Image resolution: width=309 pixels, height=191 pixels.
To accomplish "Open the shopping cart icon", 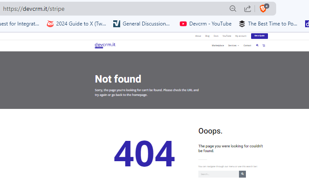I will (264, 45).
